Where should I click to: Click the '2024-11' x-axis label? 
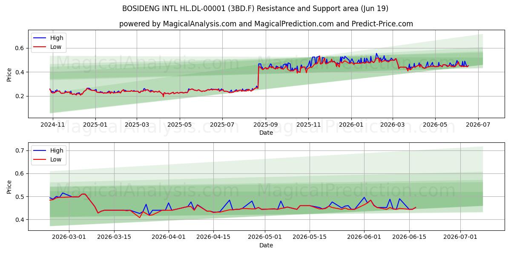53,125
